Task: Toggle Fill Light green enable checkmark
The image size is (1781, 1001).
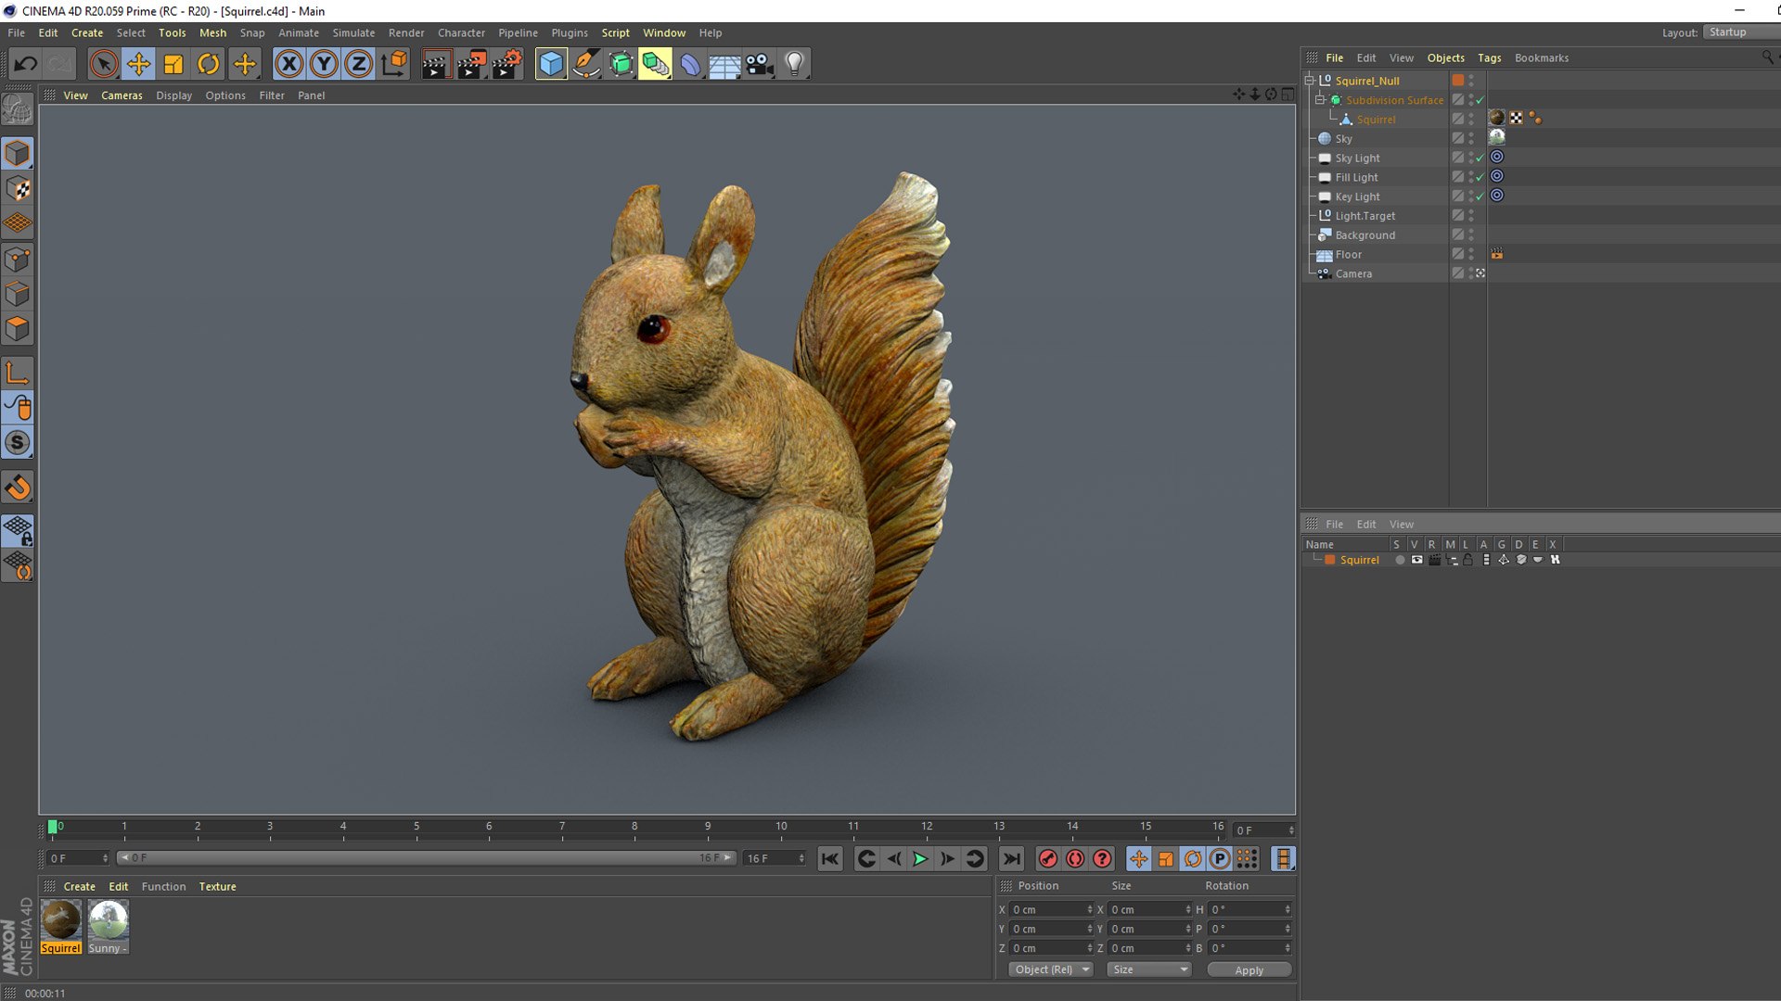Action: (1480, 177)
